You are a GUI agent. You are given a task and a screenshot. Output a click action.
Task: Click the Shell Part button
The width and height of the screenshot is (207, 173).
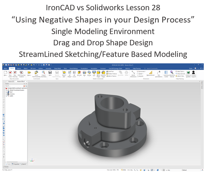(x=110, y=71)
